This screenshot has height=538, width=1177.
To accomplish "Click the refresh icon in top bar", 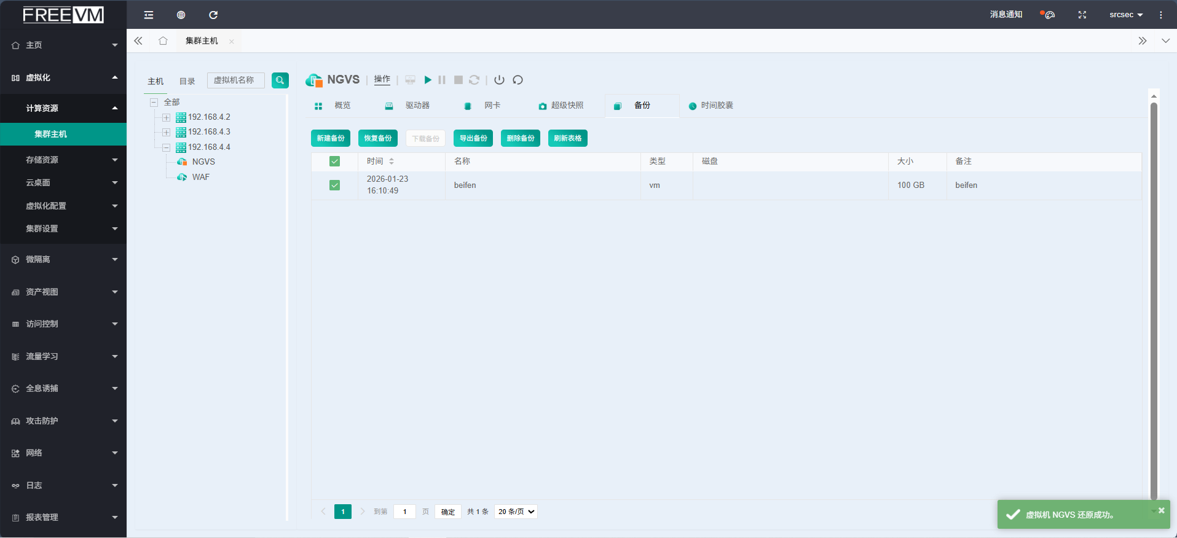I will coord(213,15).
